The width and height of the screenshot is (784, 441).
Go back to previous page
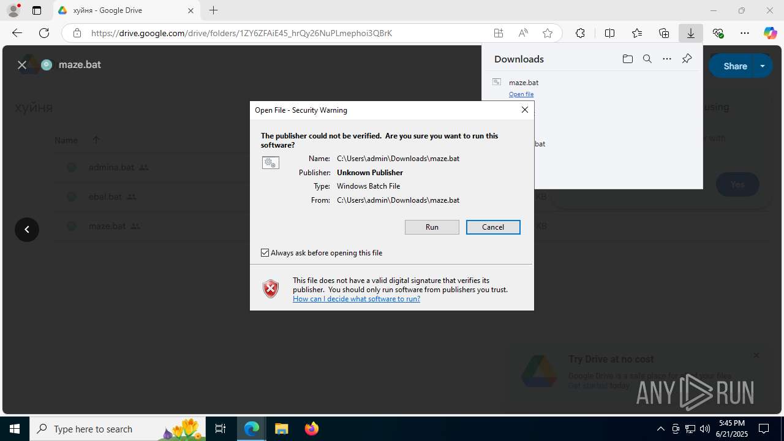[x=17, y=33]
